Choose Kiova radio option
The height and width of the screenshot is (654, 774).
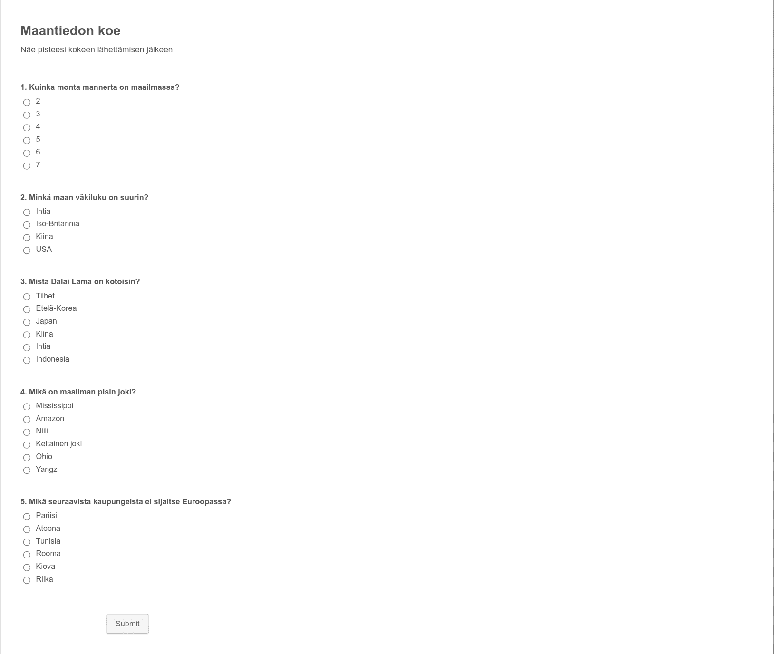tap(27, 567)
